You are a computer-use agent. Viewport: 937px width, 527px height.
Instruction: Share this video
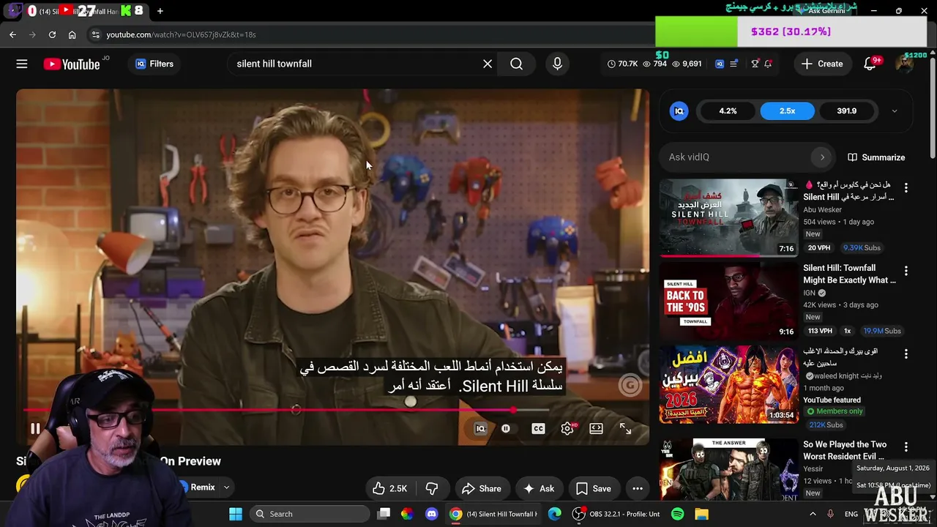(482, 488)
